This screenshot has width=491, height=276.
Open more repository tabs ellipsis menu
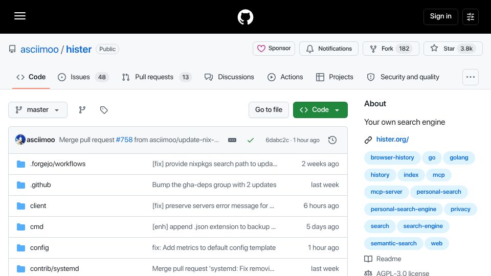point(471,77)
